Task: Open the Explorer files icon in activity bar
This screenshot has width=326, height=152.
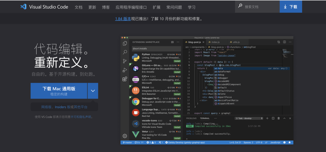Action: [x=125, y=43]
